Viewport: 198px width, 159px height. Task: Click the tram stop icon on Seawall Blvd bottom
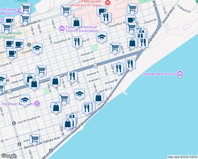click(x=51, y=150)
